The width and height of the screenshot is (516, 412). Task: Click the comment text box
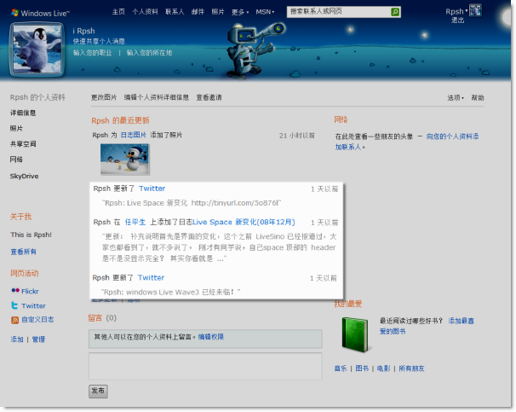pyautogui.click(x=205, y=366)
